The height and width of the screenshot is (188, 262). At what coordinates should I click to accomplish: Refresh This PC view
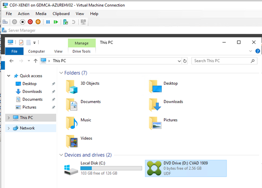(185, 61)
